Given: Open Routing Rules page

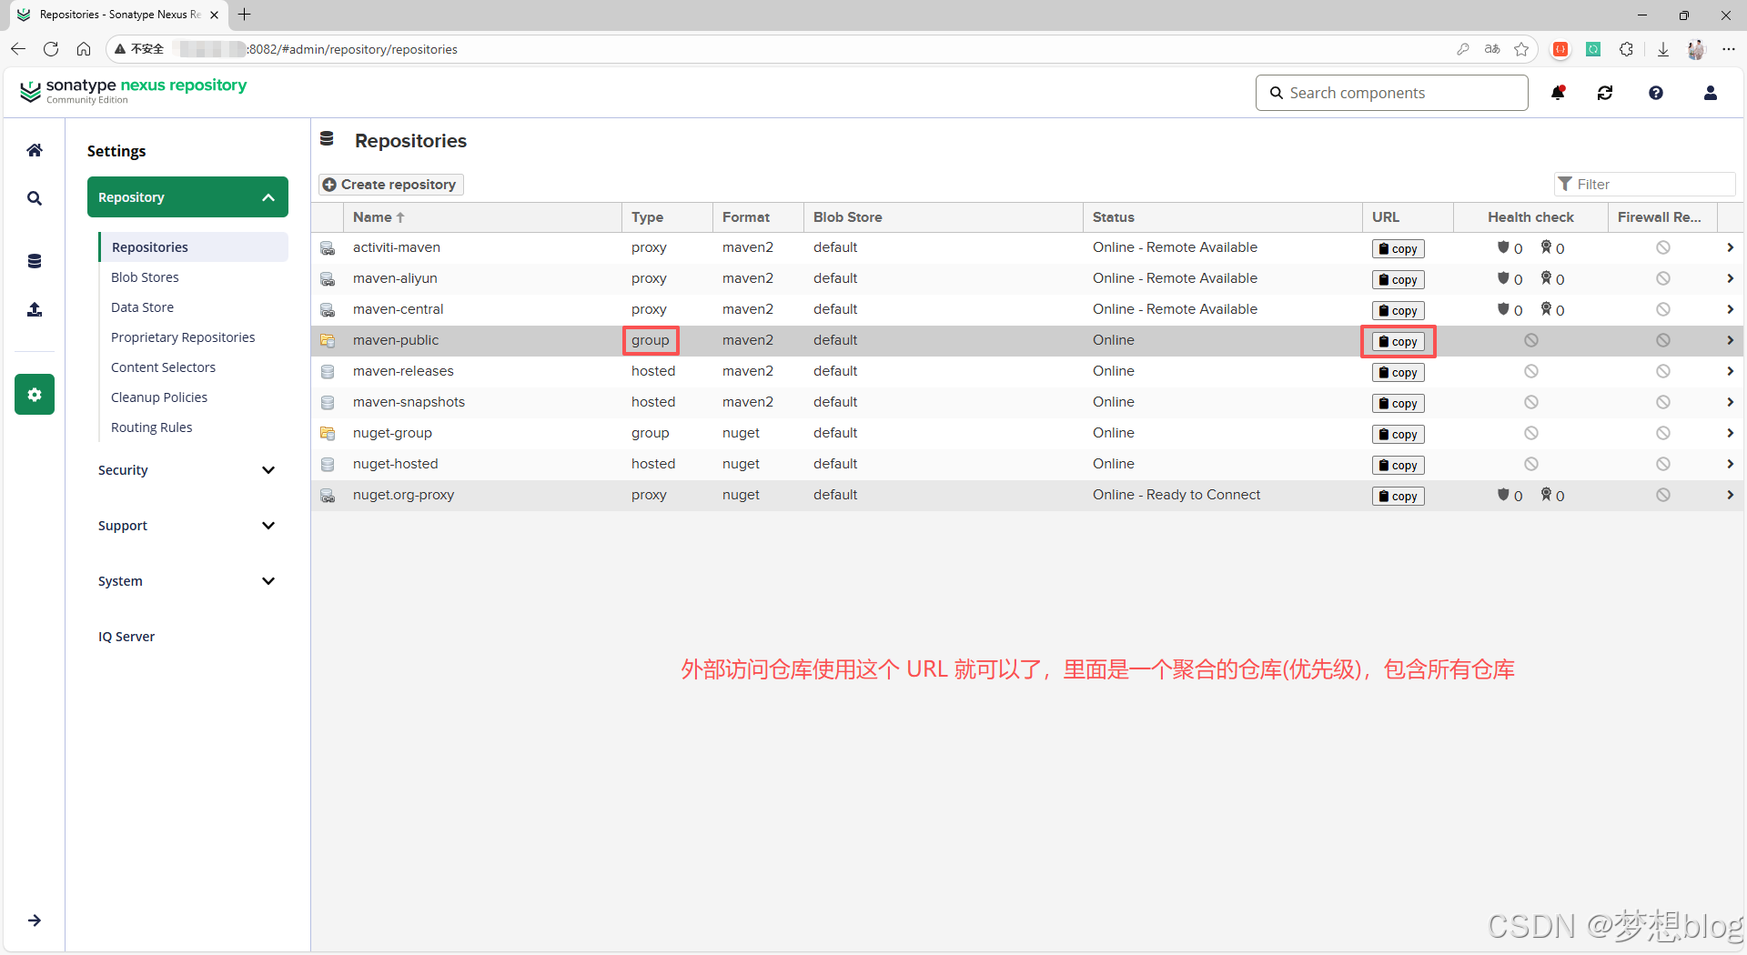Looking at the screenshot, I should (x=151, y=427).
